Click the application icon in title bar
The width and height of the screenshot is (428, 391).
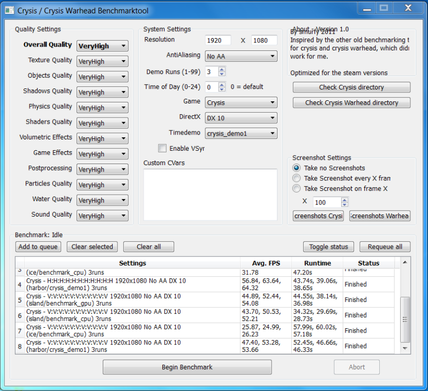(x=9, y=10)
